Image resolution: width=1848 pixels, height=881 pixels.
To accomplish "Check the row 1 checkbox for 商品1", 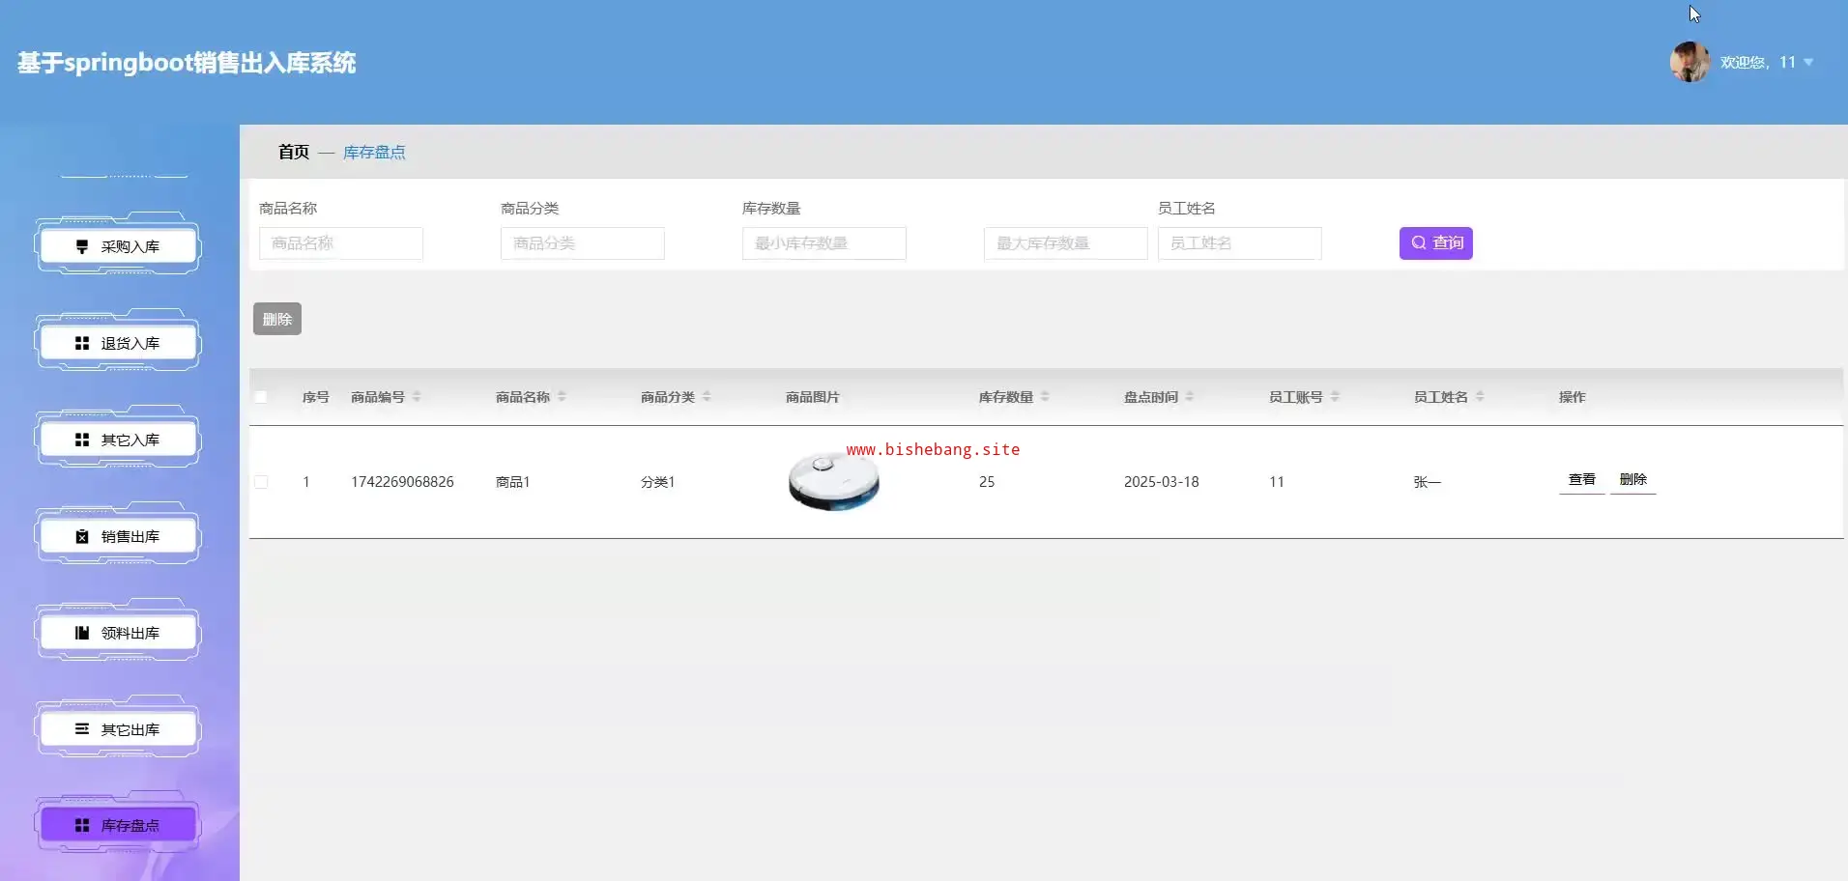I will 261,482.
